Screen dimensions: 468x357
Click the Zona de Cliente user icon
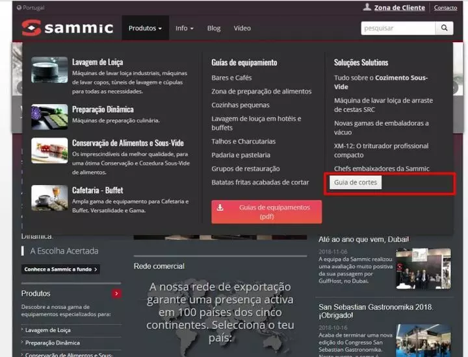click(x=367, y=7)
